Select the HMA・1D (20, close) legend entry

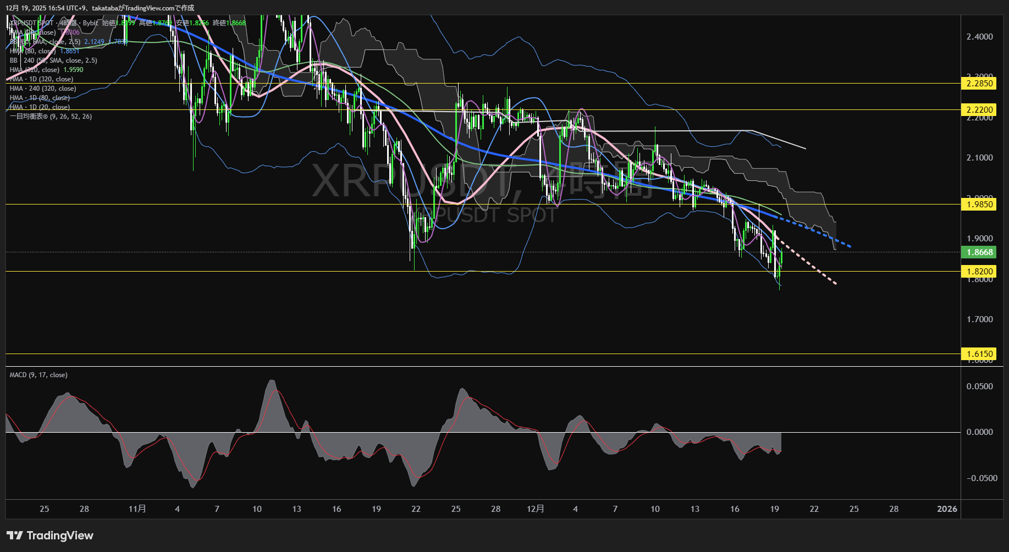[x=38, y=107]
